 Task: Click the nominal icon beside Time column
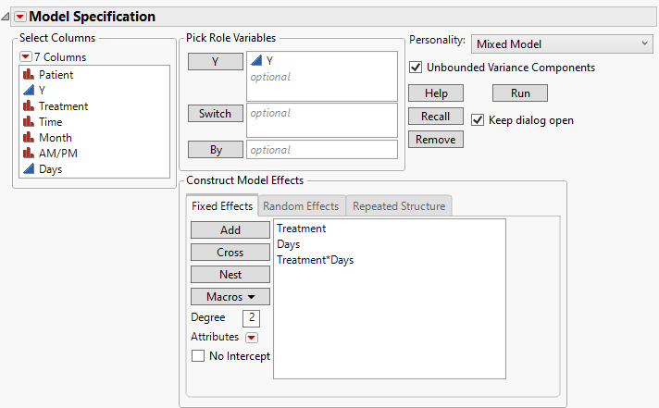[29, 122]
